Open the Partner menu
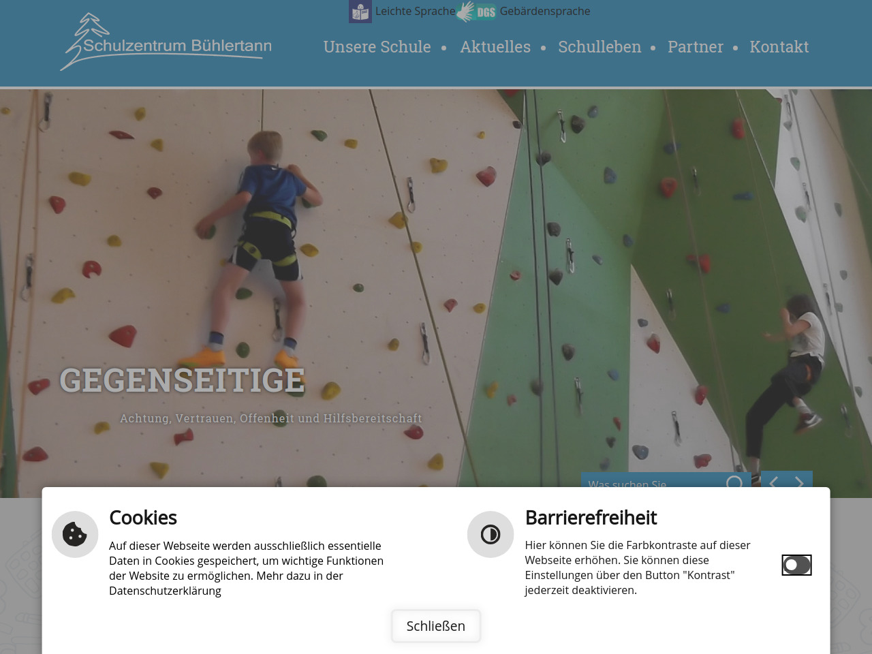The height and width of the screenshot is (654, 872). pos(696,47)
